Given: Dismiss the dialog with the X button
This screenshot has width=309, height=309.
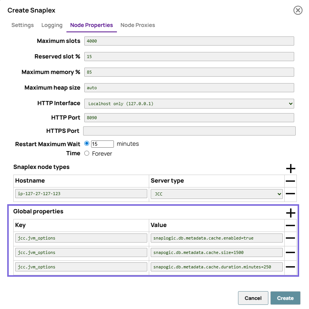Looking at the screenshot, I should [298, 10].
